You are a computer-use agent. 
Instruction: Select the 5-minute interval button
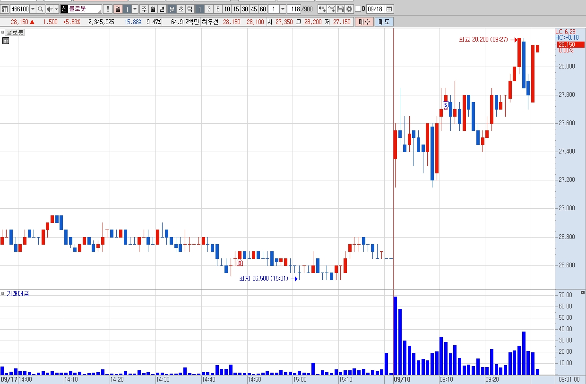point(218,9)
